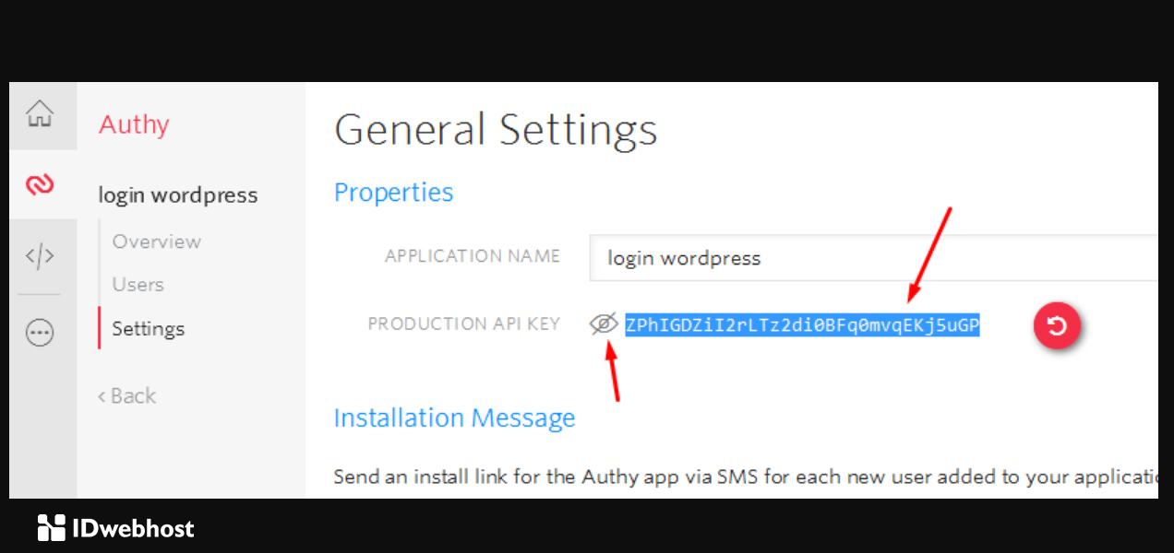Collapse back to applications list via Back chevron

click(126, 395)
